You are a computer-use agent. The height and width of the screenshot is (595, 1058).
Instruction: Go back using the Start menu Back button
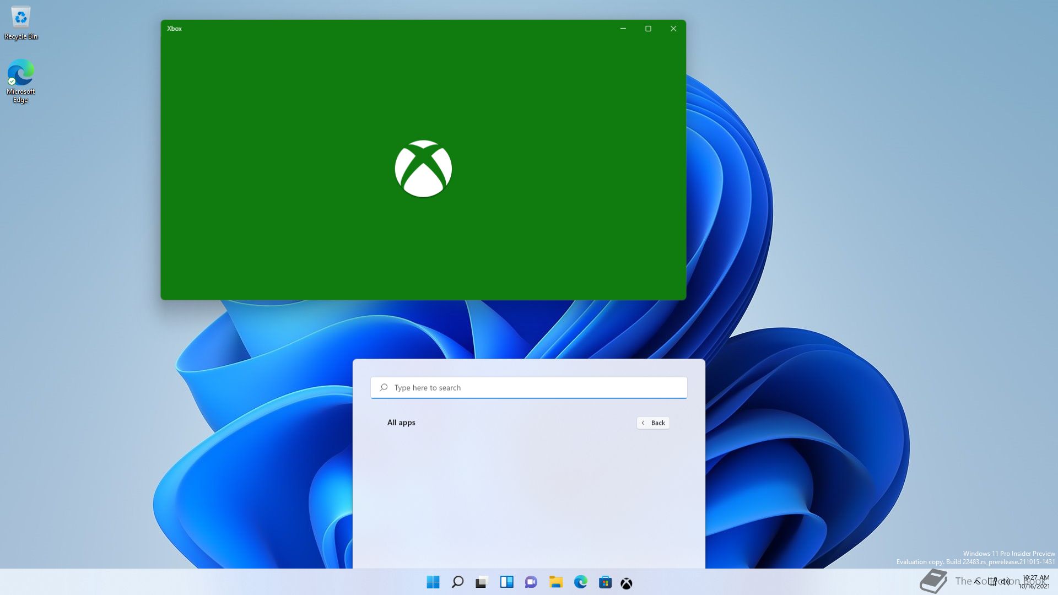[x=653, y=423]
